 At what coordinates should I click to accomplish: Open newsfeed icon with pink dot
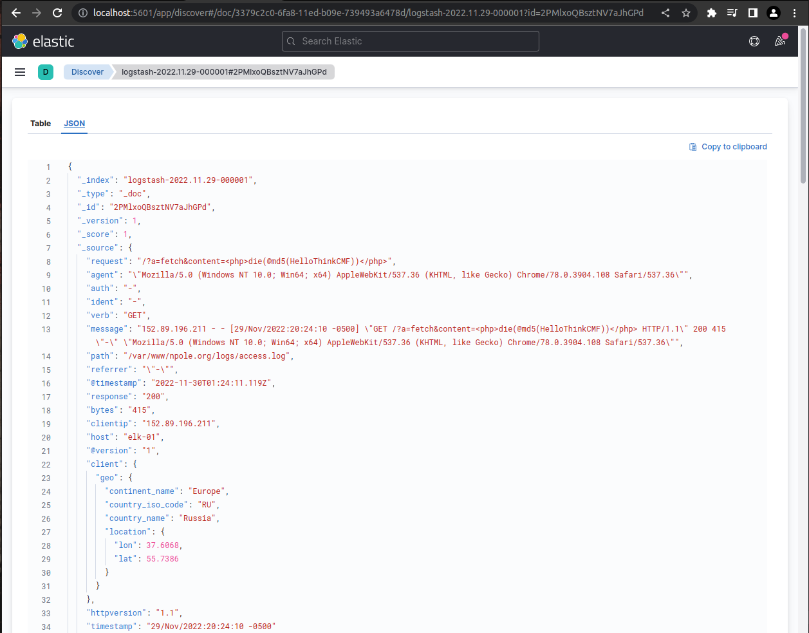tap(780, 41)
